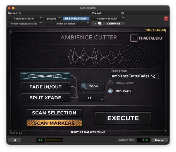The height and width of the screenshot is (152, 176).
Task: Click the AMBIENCE CUTTER title
Action: tap(89, 38)
